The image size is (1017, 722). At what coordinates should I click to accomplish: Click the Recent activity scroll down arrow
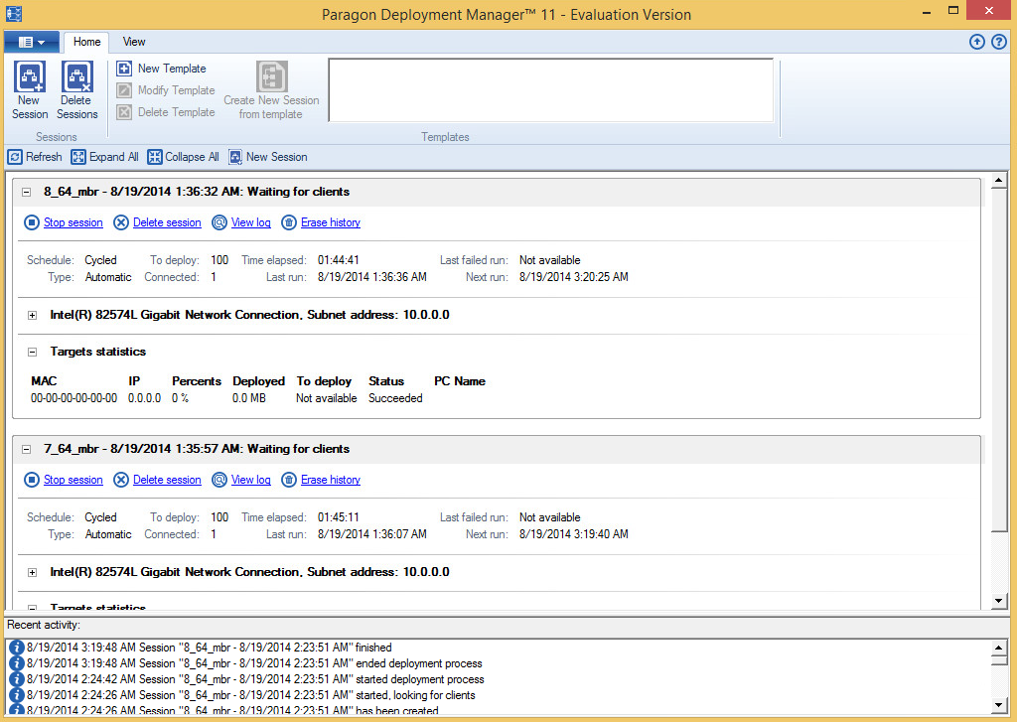[999, 705]
